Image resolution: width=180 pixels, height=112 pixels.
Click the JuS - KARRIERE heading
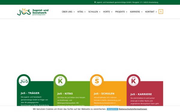(141, 94)
